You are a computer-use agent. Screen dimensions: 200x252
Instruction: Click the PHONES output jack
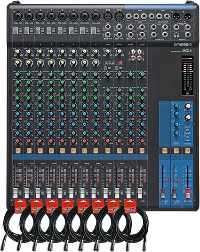188,35
